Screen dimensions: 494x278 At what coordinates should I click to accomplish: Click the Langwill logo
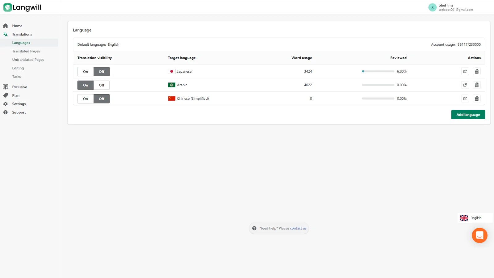(23, 7)
